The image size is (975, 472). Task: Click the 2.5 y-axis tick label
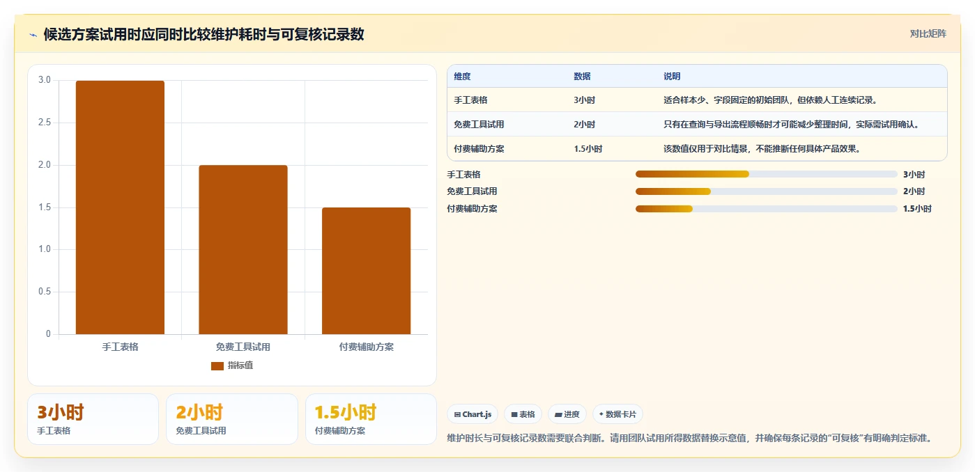click(x=45, y=123)
